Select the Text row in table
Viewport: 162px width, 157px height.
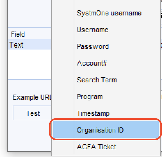[30, 44]
